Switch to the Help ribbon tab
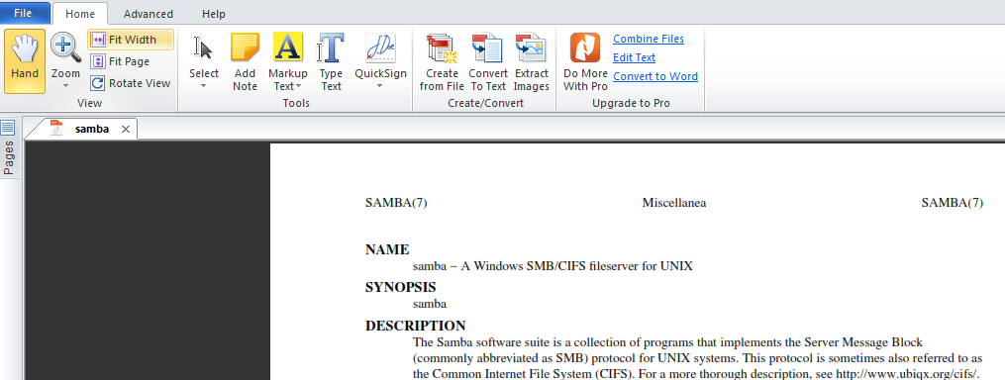The image size is (1005, 380). pos(214,14)
